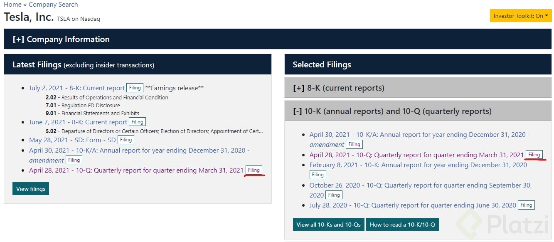Open October 26, 2020 10-Q quarterly report

(x=420, y=185)
